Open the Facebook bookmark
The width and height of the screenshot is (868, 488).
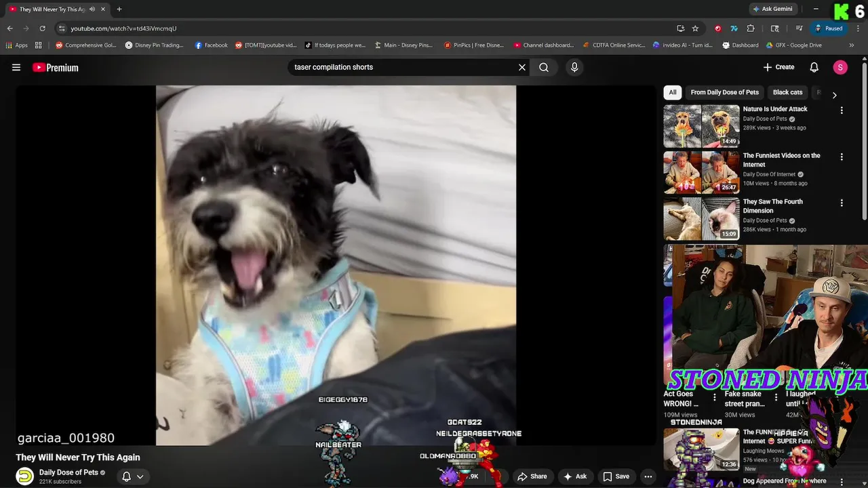(211, 45)
